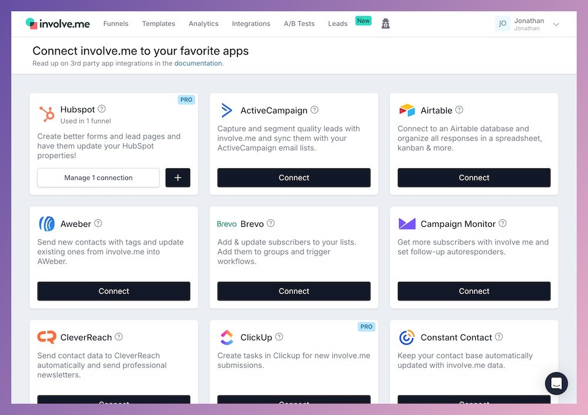Open the chat support bubble
The height and width of the screenshot is (415, 588).
pyautogui.click(x=556, y=383)
